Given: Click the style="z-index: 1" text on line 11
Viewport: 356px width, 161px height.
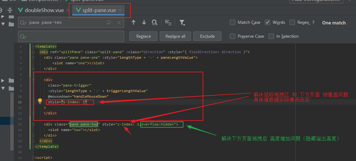Looking at the screenshot, I should 68,102.
